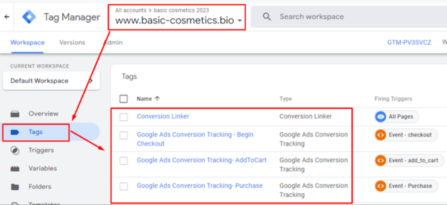The image size is (447, 205).
Task: Select Tags in the sidebar
Action: [x=36, y=132]
